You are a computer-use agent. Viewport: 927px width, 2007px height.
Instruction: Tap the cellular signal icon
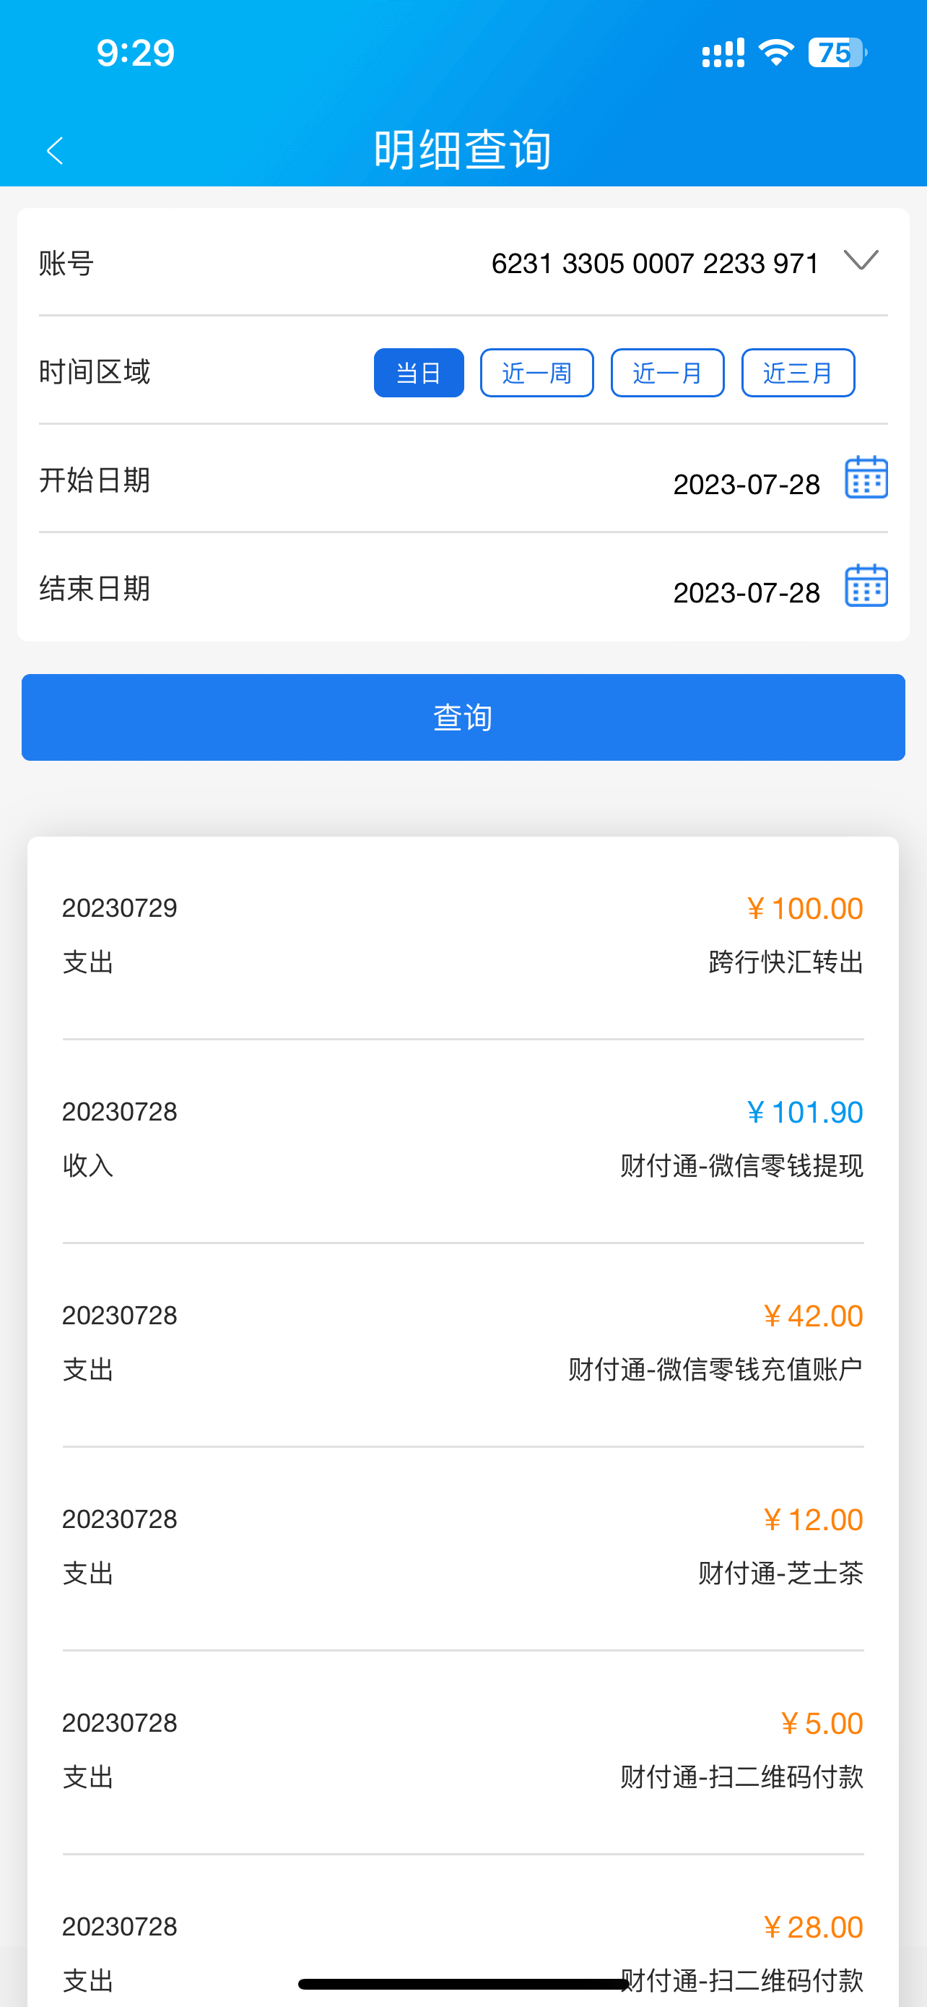[723, 53]
